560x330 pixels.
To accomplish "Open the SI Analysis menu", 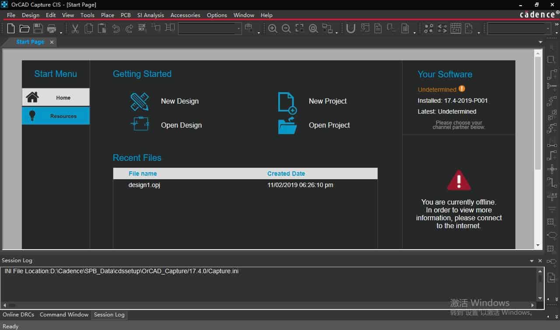I will click(150, 15).
